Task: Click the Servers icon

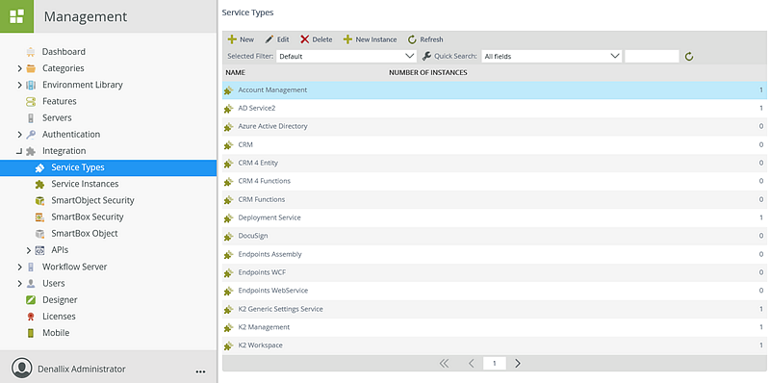Action: coord(31,117)
